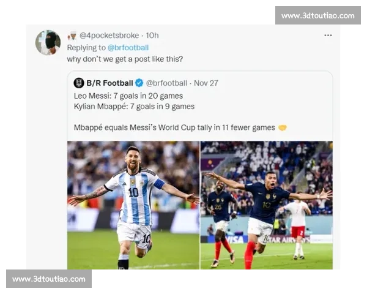
Task: Click the quoted tweet's @brfootball handle
Action: pos(166,83)
